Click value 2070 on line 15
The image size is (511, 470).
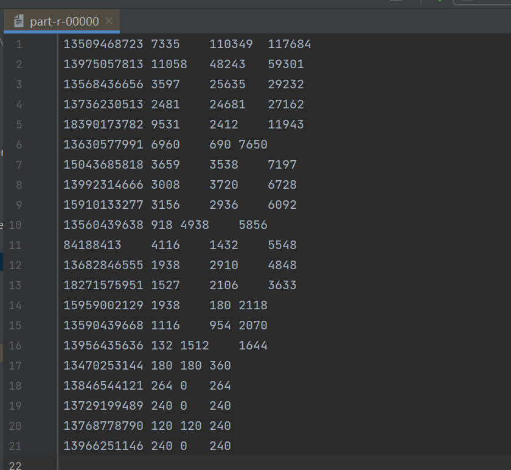[x=253, y=326]
